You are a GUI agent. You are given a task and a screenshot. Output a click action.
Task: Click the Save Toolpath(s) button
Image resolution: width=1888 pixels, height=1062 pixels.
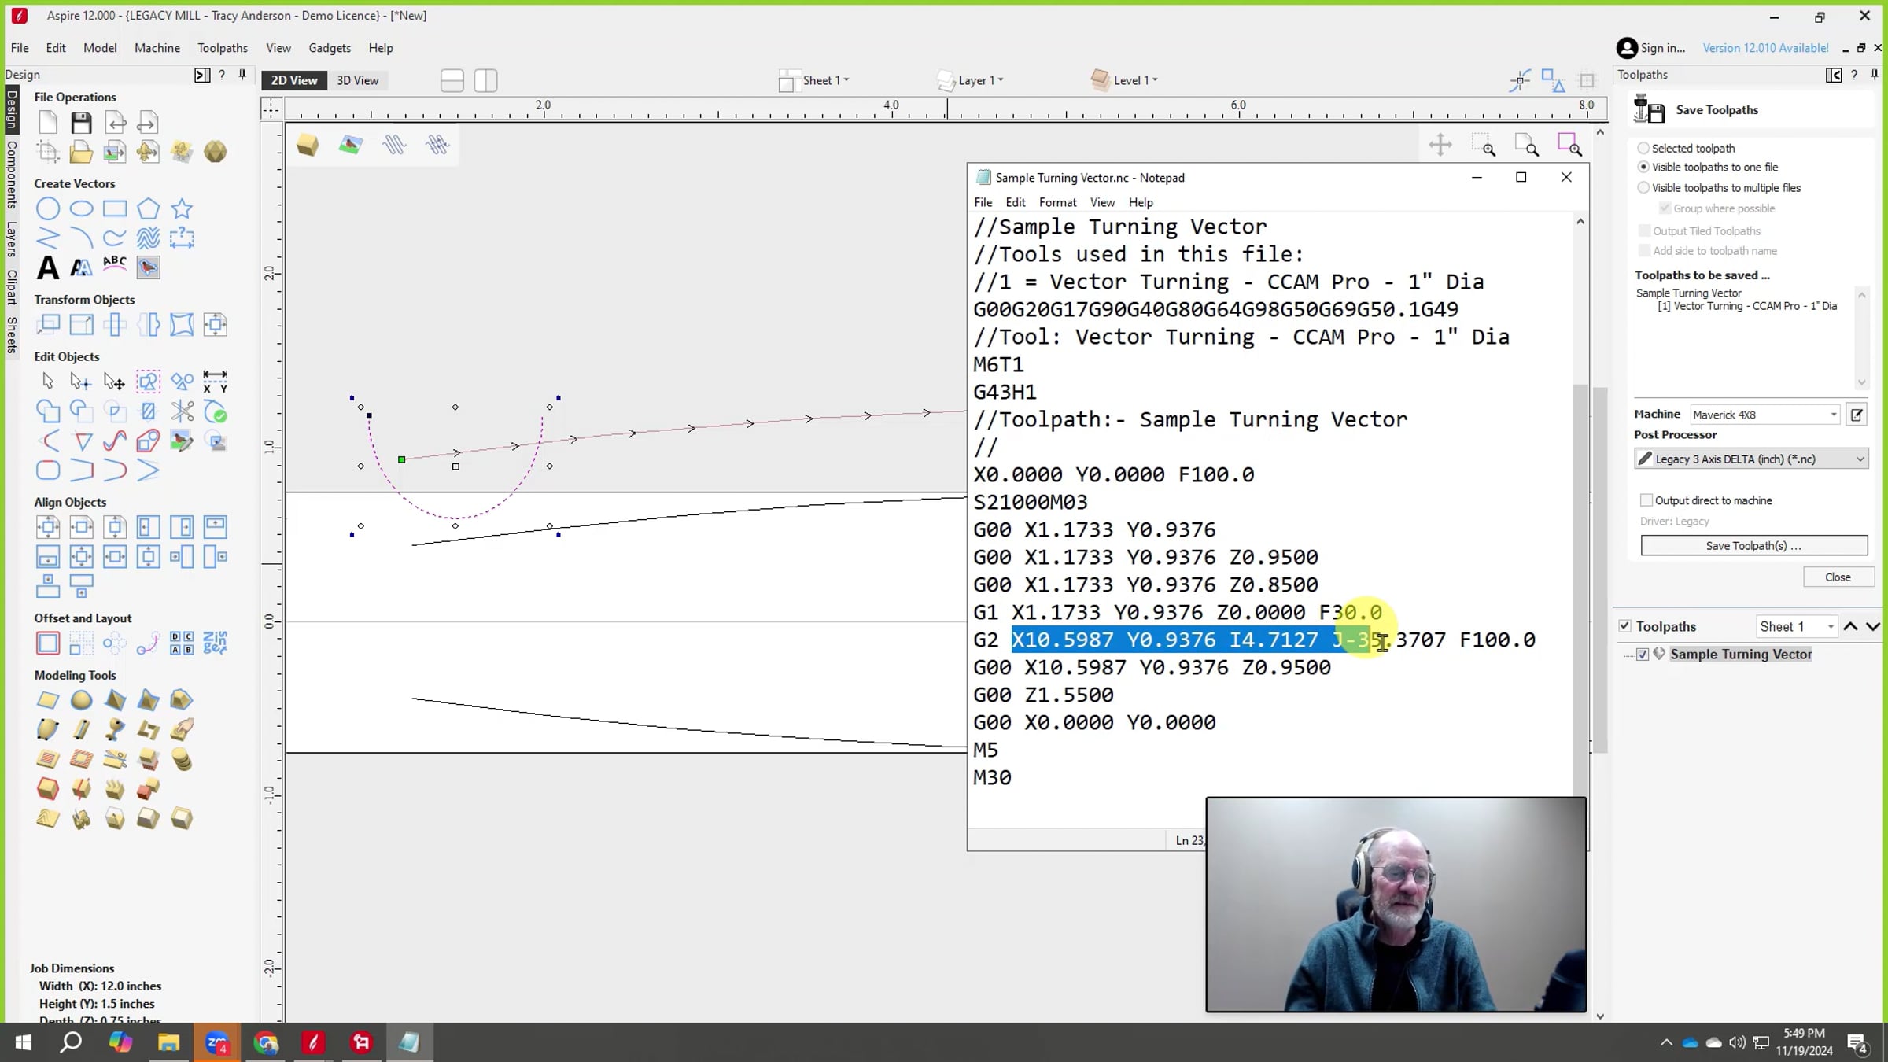[1753, 544]
